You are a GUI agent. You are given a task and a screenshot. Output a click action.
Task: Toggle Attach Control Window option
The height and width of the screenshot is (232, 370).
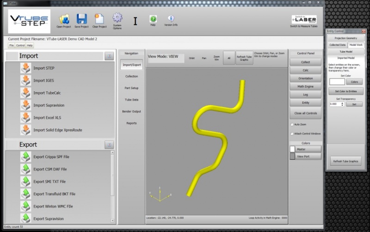tap(292, 134)
